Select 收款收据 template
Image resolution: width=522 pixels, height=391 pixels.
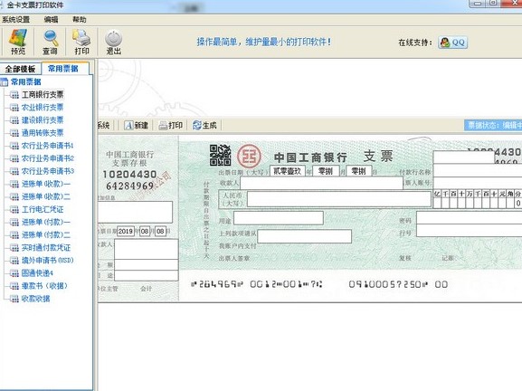(35, 299)
